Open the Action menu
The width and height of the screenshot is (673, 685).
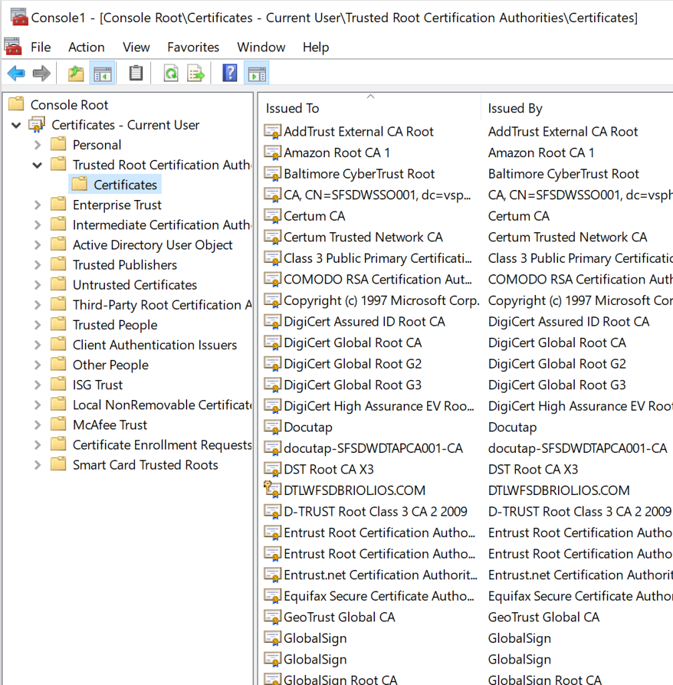pyautogui.click(x=86, y=47)
